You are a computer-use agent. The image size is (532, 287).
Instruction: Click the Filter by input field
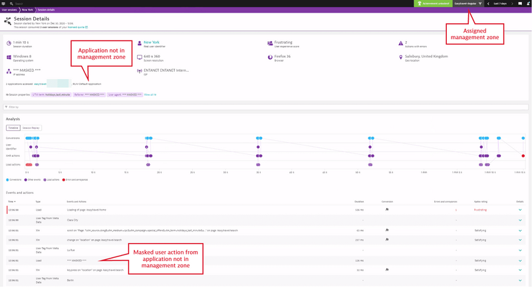[x=266, y=106]
